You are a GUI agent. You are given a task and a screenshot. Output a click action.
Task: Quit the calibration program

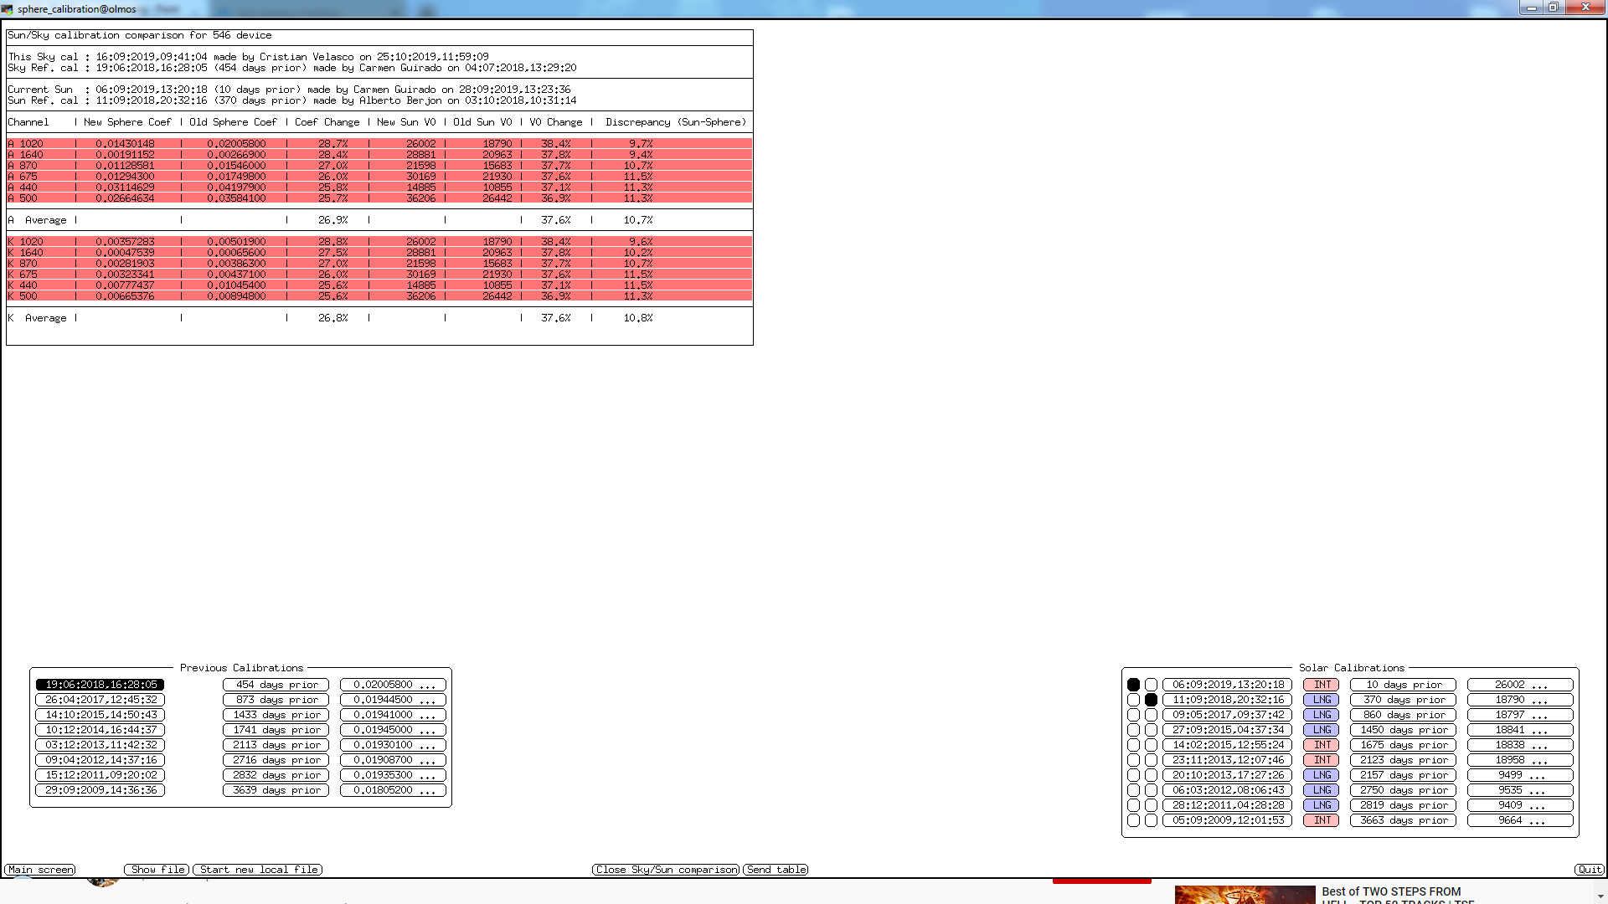click(x=1590, y=870)
